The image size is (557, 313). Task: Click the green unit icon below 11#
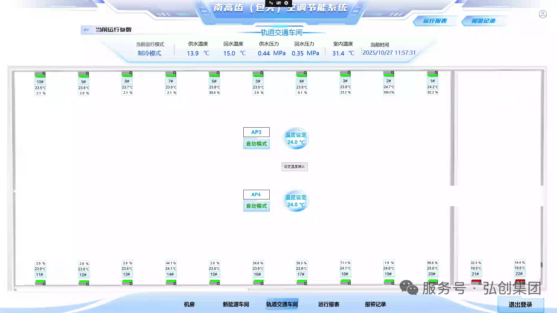pos(40,282)
